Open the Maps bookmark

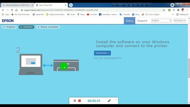[81, 15]
